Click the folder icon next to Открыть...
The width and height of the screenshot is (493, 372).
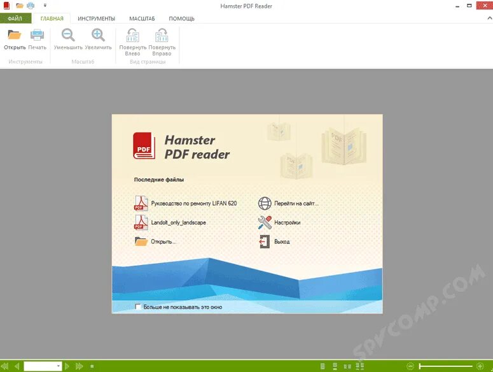(x=141, y=241)
